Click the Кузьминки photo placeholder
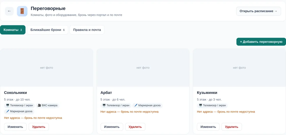The image size is (286, 135). [239, 68]
